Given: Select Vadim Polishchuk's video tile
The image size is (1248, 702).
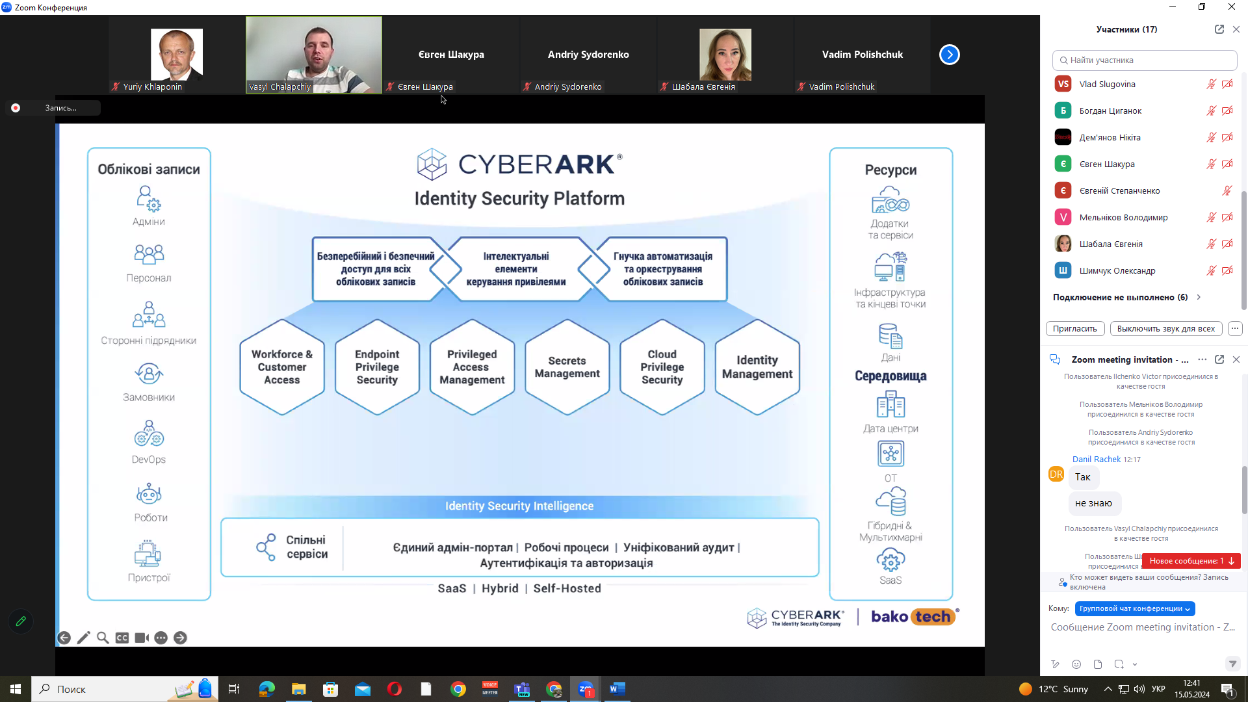Looking at the screenshot, I should (863, 55).
